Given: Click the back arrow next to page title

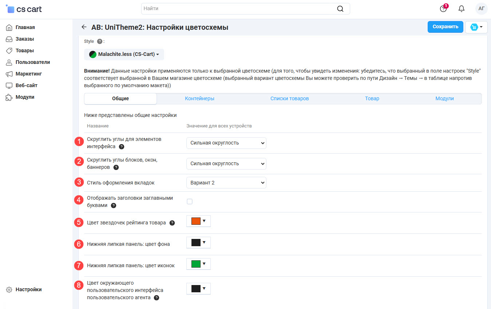Looking at the screenshot, I should pyautogui.click(x=84, y=27).
